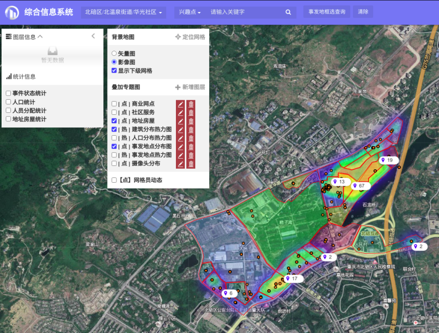Screen dimensions: 439x333
Task: Delete the 社区服务 layer with trash icon
Action: click(191, 112)
